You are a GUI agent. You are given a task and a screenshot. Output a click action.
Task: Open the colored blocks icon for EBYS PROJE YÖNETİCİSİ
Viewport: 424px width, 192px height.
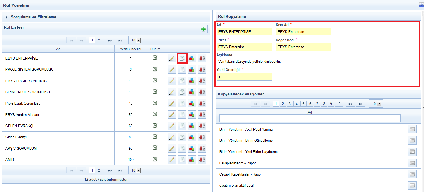point(192,81)
